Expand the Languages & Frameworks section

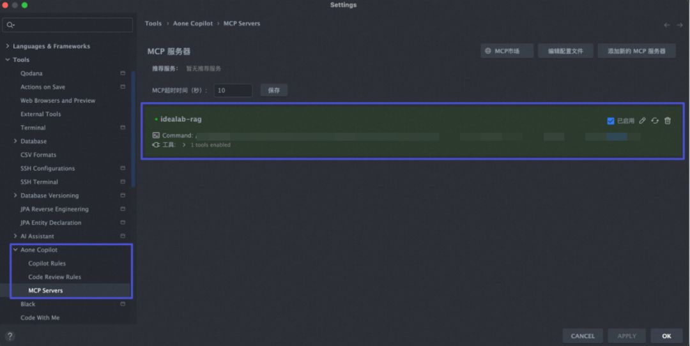[x=8, y=46]
